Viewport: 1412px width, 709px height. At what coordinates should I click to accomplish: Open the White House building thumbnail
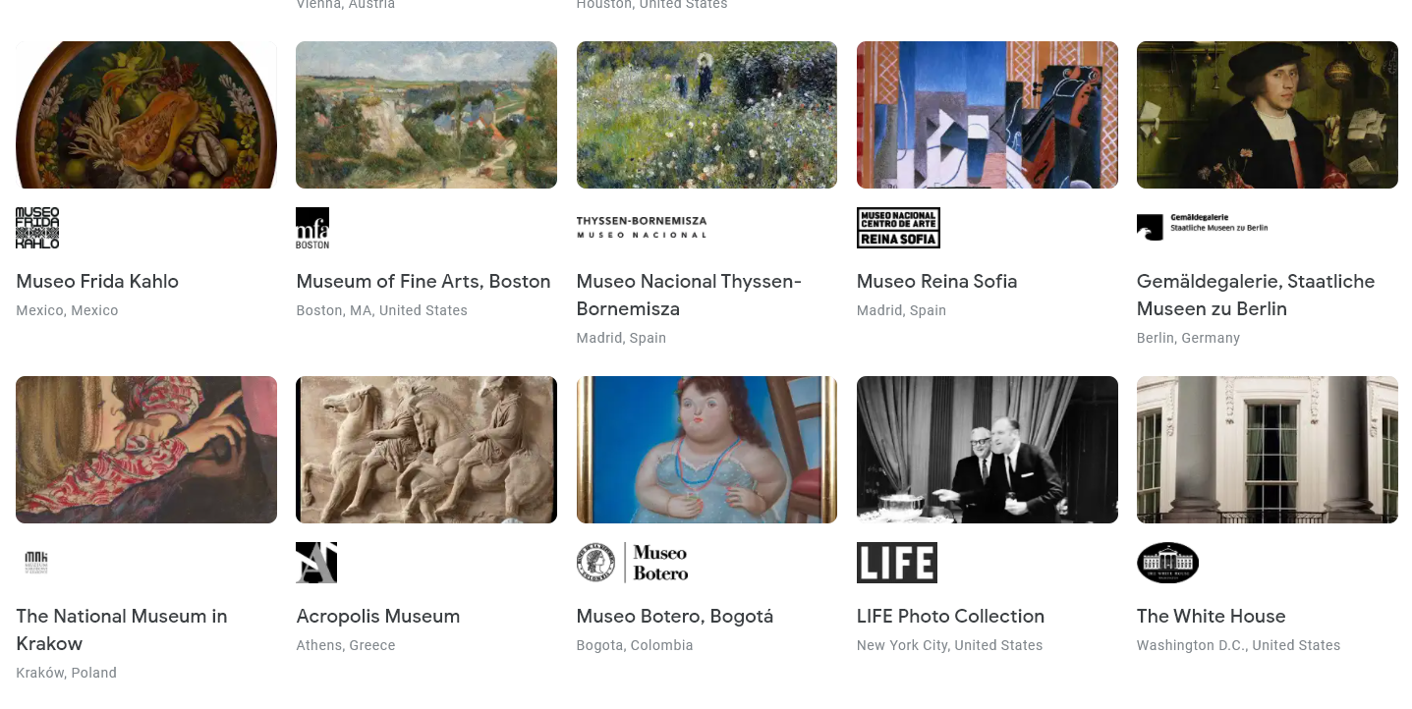coord(1268,450)
